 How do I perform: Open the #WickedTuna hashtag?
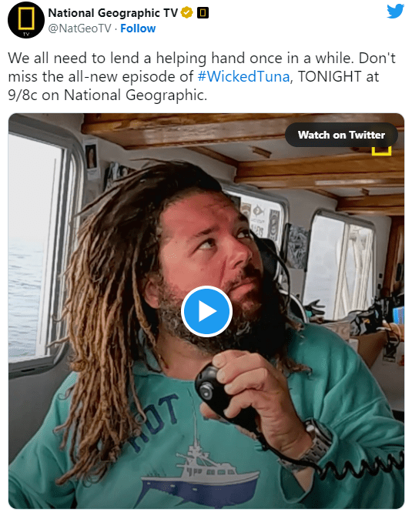click(244, 76)
